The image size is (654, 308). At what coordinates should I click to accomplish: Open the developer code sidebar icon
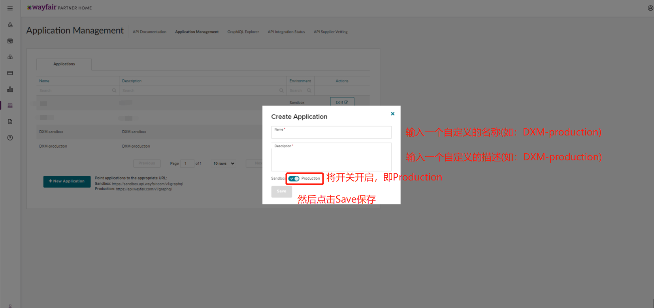point(10,105)
